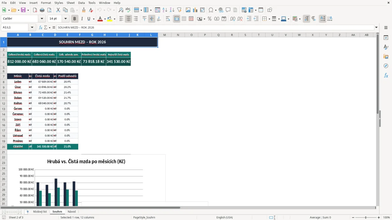Click into the formula input line
Viewport: 392px width, 220px height.
(x=216, y=27)
